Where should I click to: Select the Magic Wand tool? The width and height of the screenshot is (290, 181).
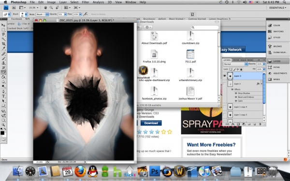click(3, 39)
